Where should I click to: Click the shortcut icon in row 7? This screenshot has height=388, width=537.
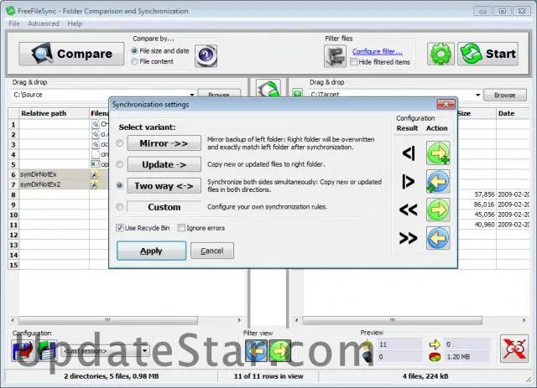pyautogui.click(x=94, y=184)
